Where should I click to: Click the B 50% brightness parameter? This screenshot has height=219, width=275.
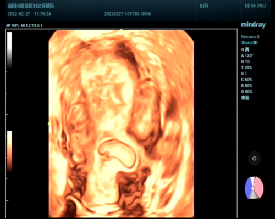(247, 86)
